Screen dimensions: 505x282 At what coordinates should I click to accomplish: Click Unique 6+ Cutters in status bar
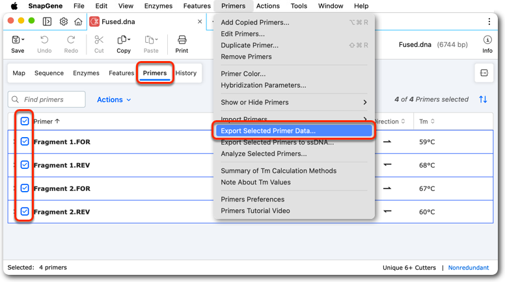pos(409,268)
